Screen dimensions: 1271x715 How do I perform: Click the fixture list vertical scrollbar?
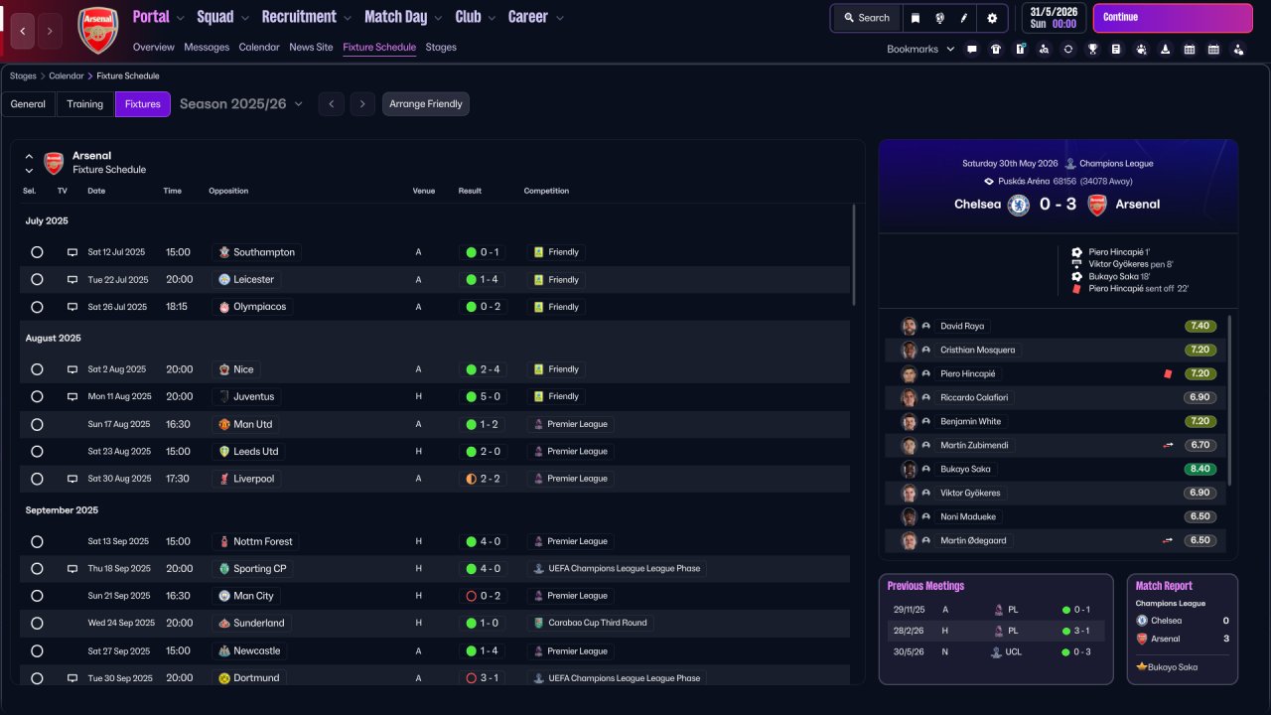854,255
